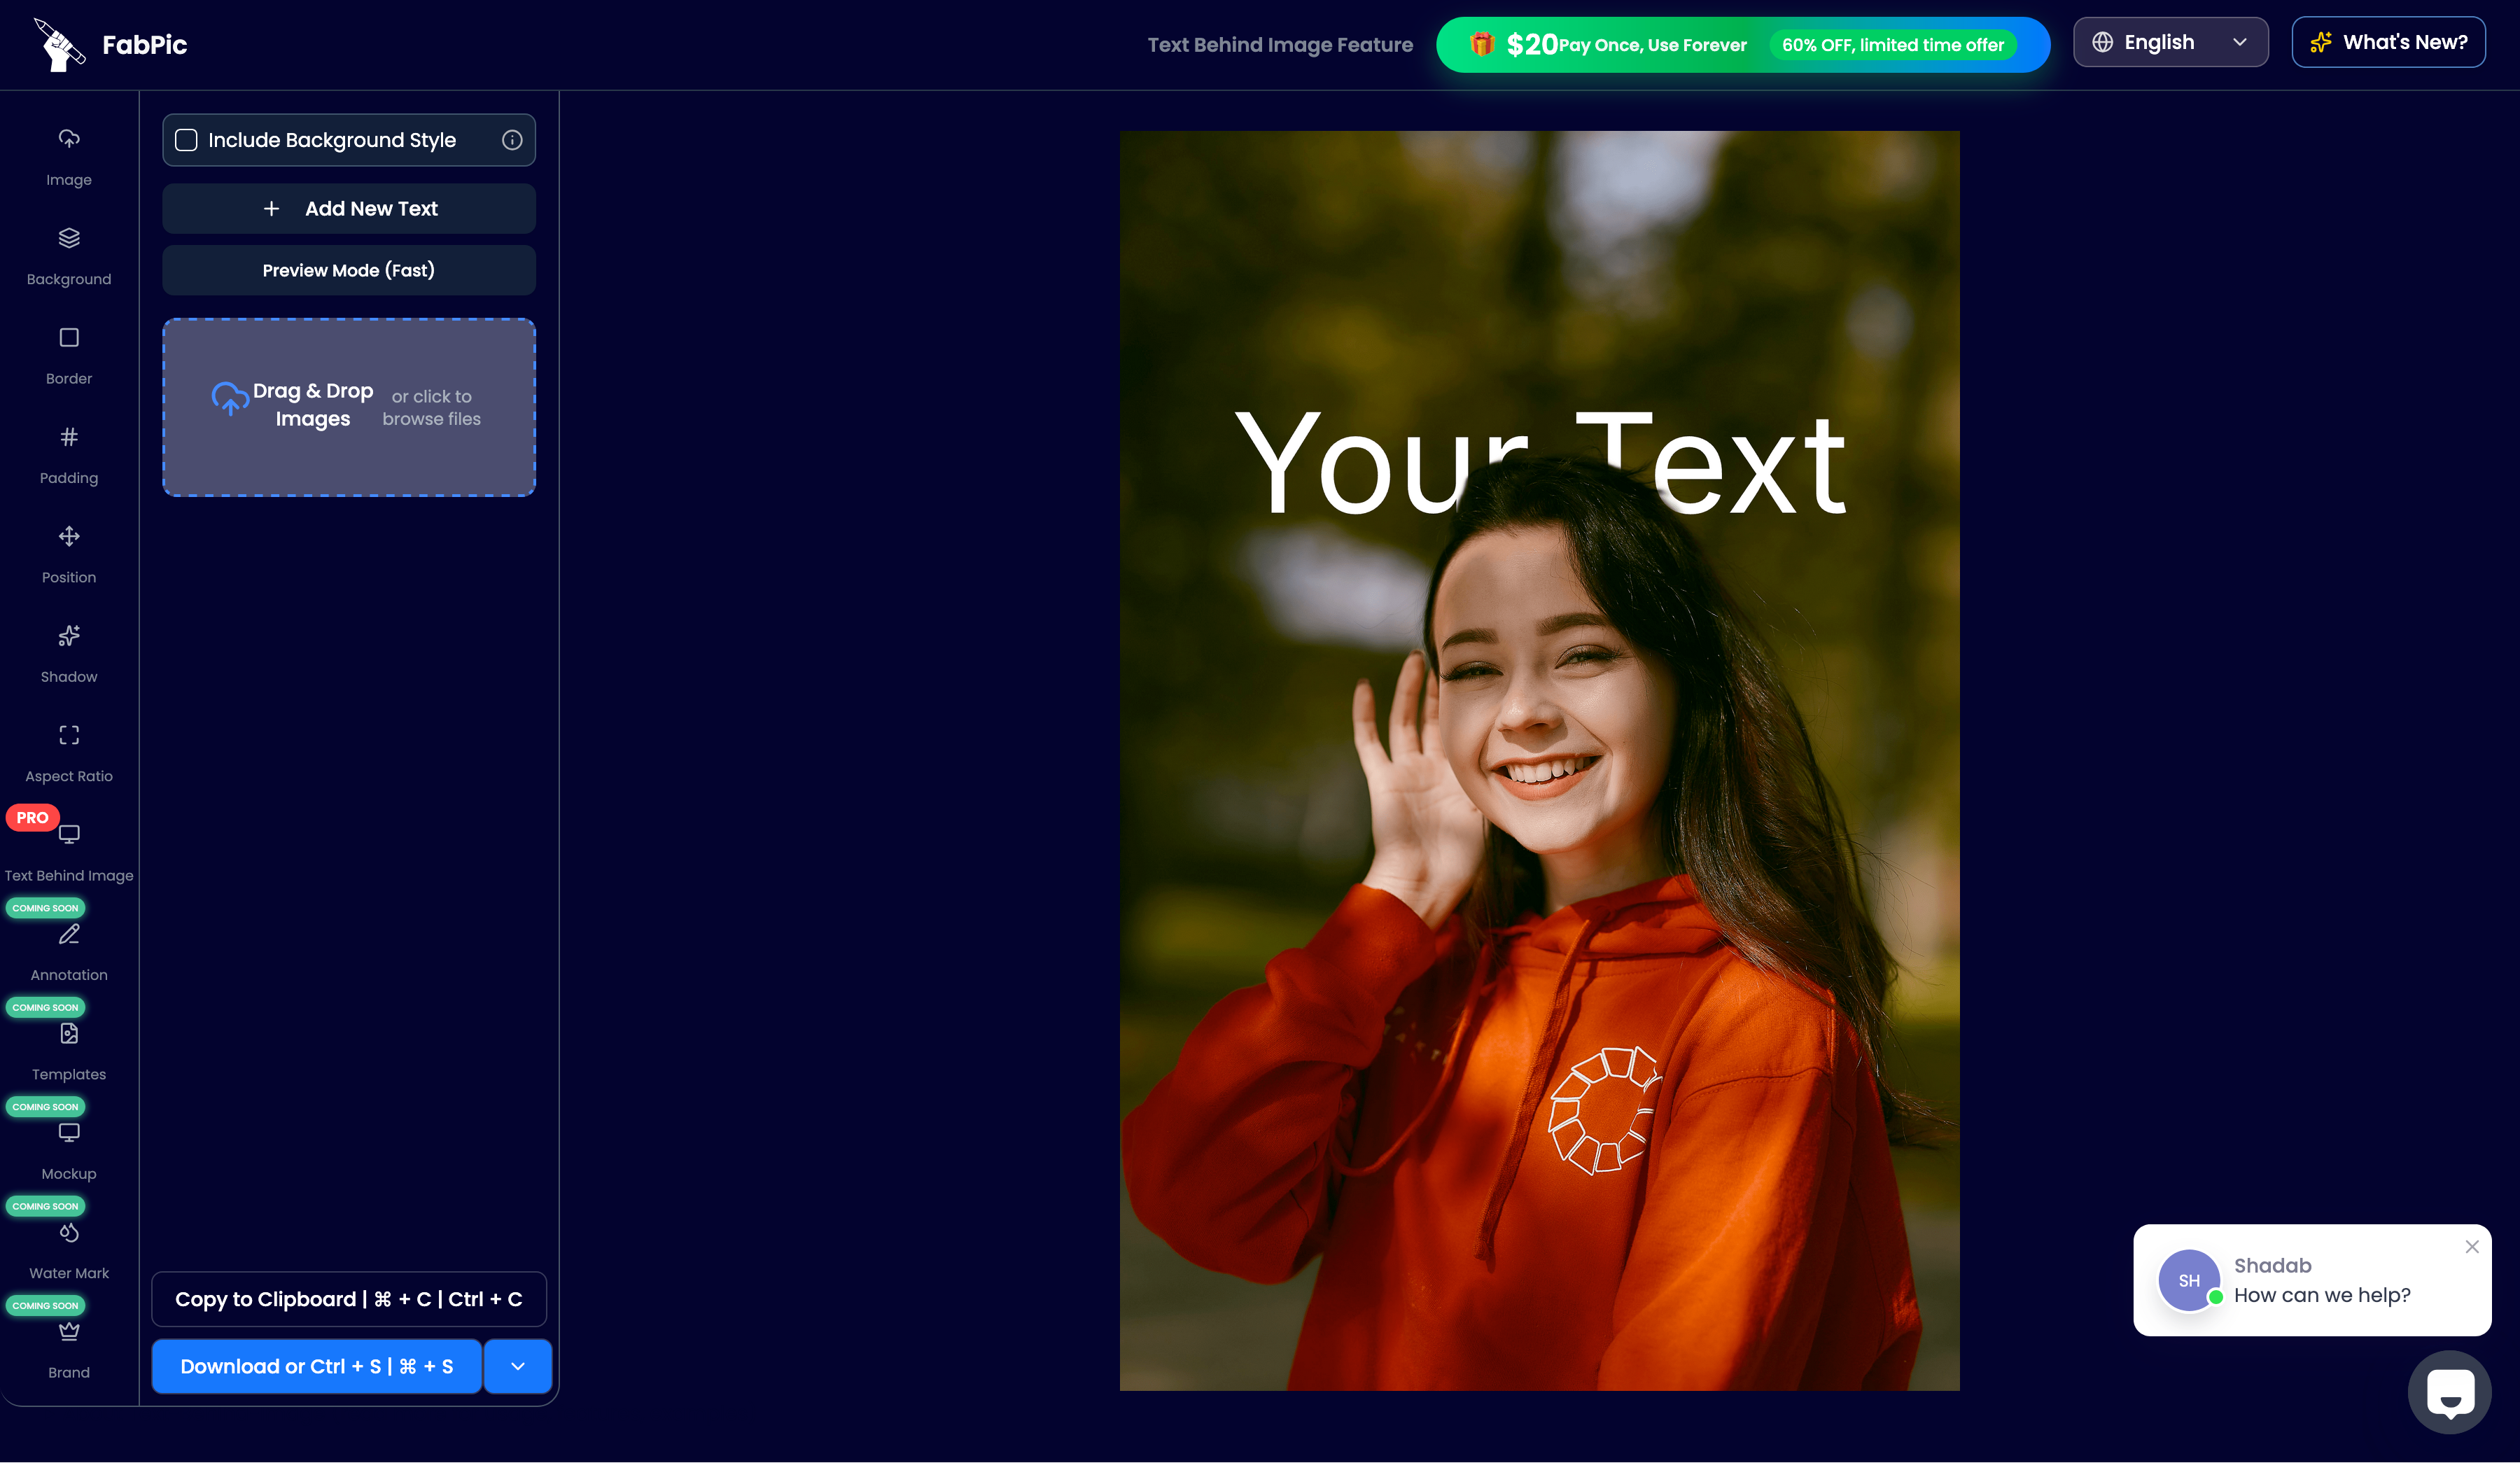Select the Background layers icon
The height and width of the screenshot is (1463, 2520).
pos(69,238)
